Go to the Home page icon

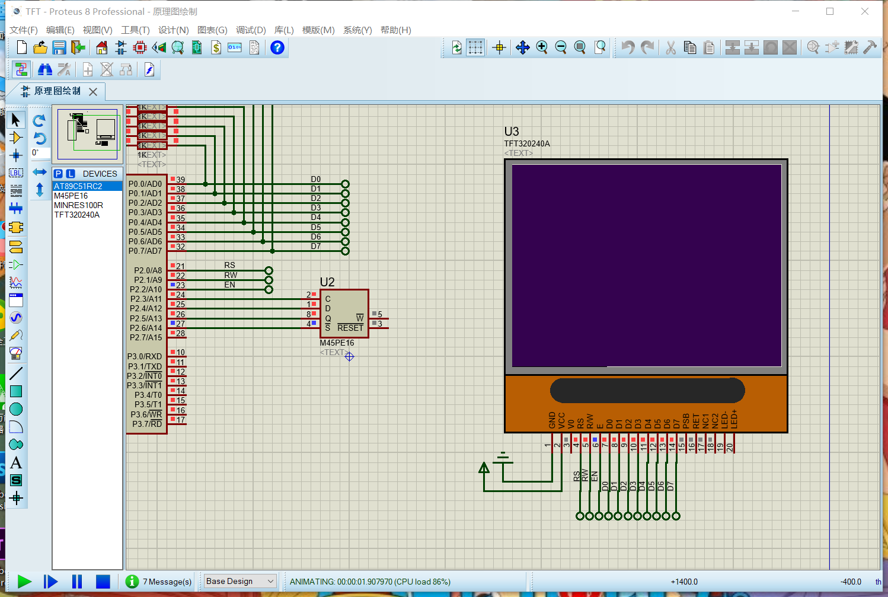pyautogui.click(x=102, y=47)
